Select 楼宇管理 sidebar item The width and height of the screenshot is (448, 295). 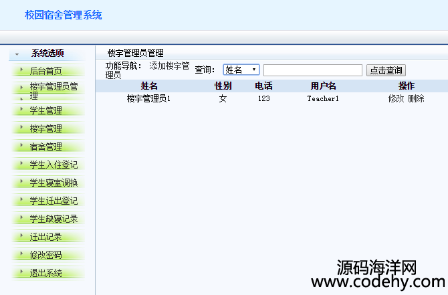(x=45, y=128)
